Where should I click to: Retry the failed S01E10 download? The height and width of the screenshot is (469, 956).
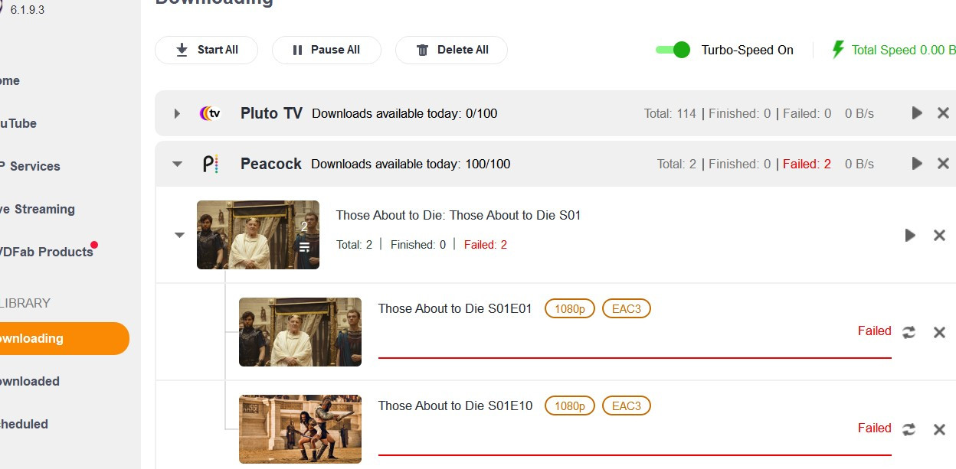909,429
